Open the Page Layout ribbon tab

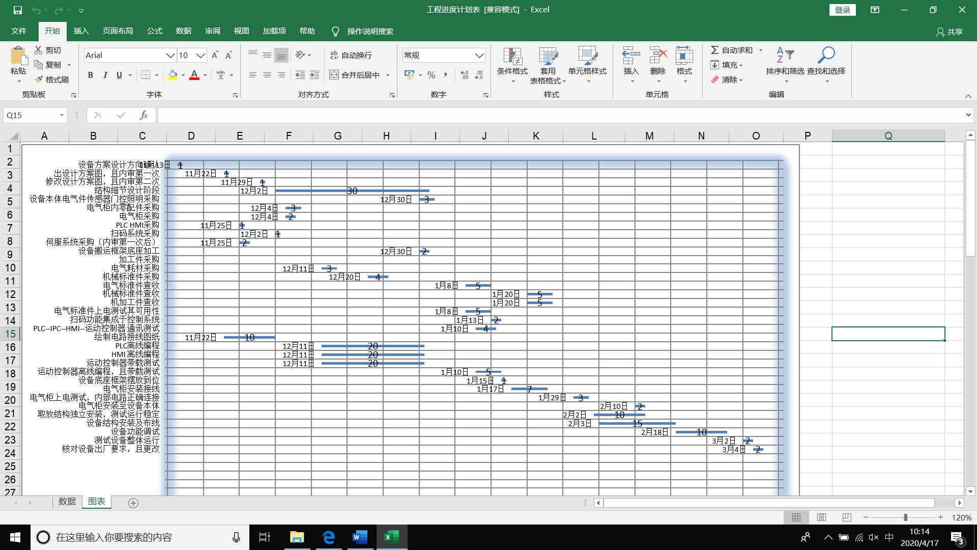[118, 31]
